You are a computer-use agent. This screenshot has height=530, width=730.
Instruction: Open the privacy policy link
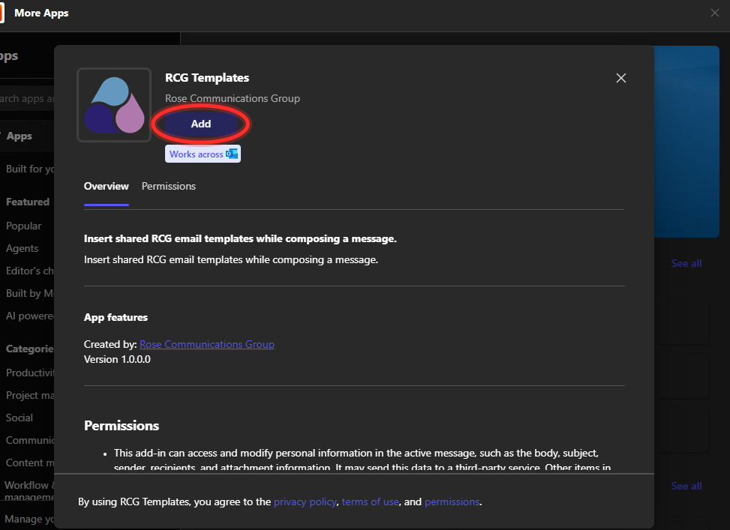[x=305, y=502]
